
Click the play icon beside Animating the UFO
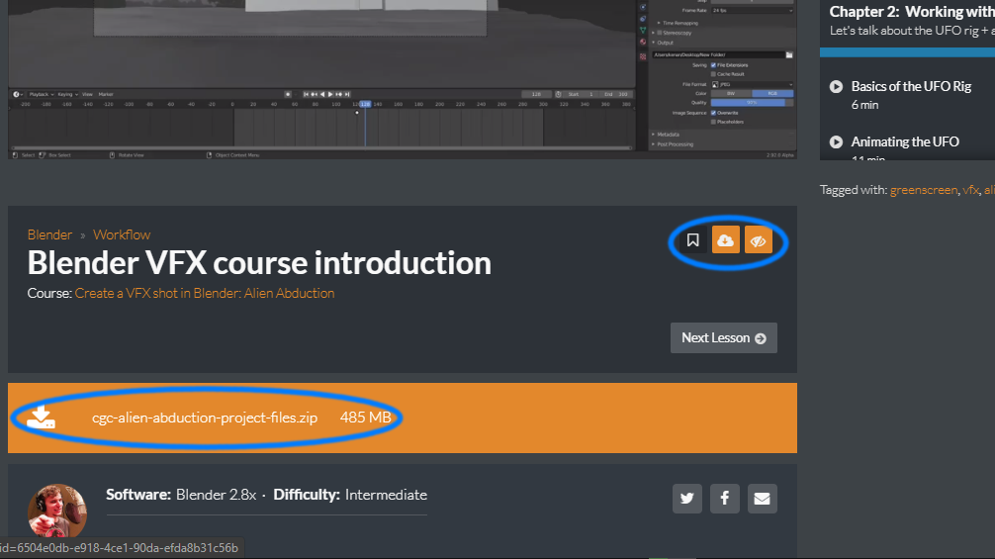tap(837, 142)
